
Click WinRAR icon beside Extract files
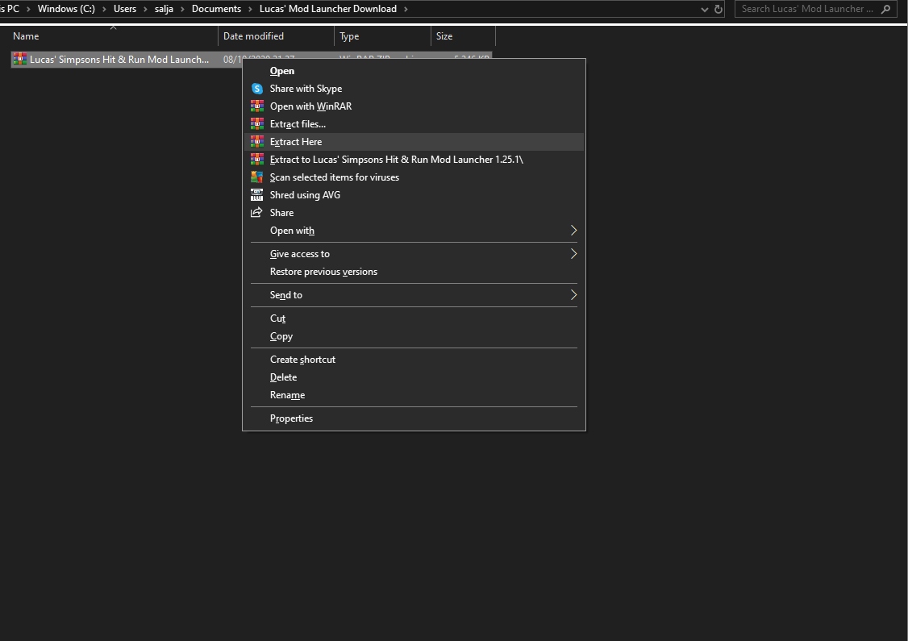[x=257, y=124]
